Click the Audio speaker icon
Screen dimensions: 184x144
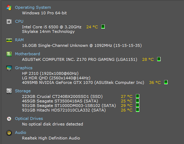(9, 133)
